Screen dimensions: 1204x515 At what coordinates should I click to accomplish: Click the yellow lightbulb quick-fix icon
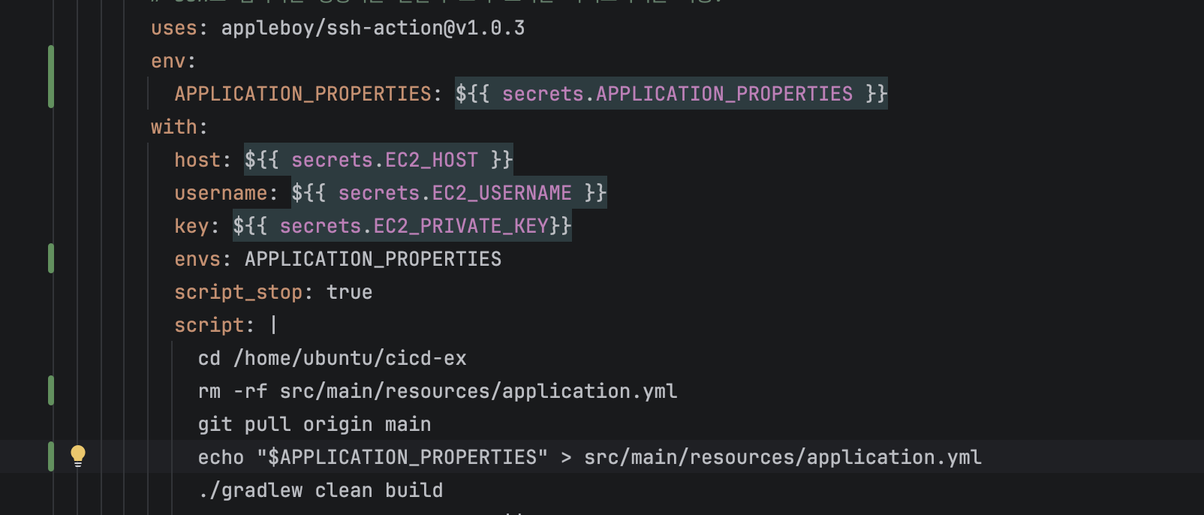pyautogui.click(x=78, y=456)
